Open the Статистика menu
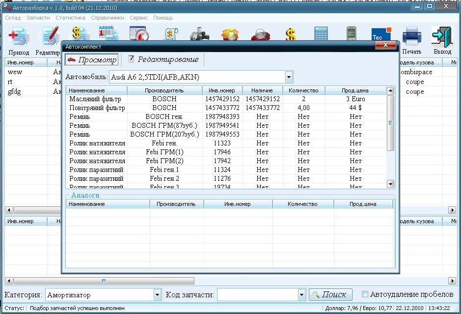 coord(70,18)
